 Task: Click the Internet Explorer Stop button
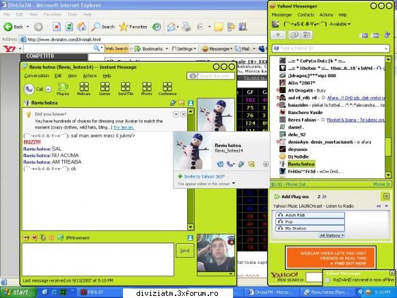[57, 27]
